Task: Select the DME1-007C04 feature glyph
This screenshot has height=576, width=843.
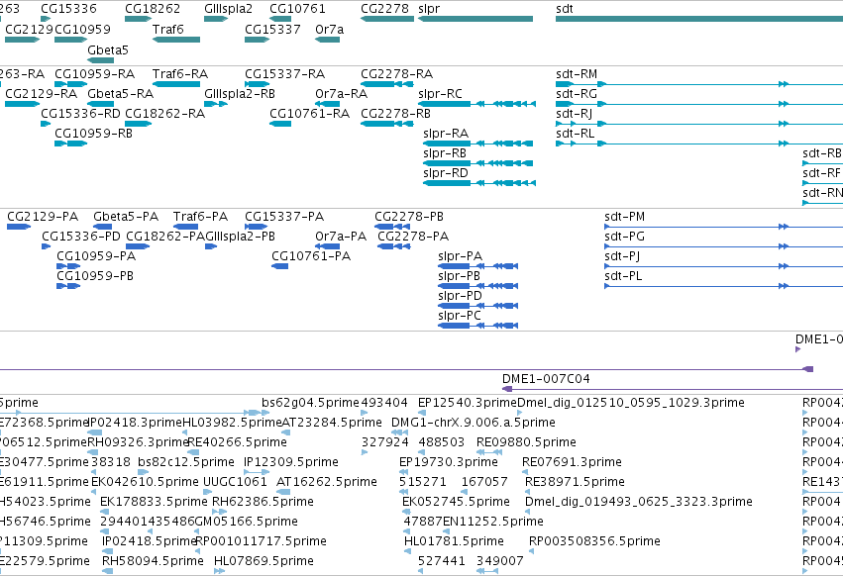Action: [x=672, y=389]
